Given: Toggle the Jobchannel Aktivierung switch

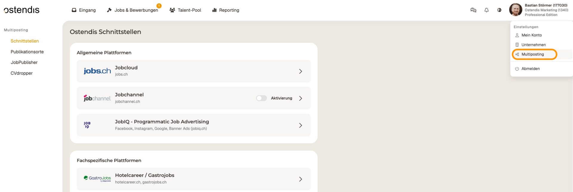Looking at the screenshot, I should click(261, 98).
